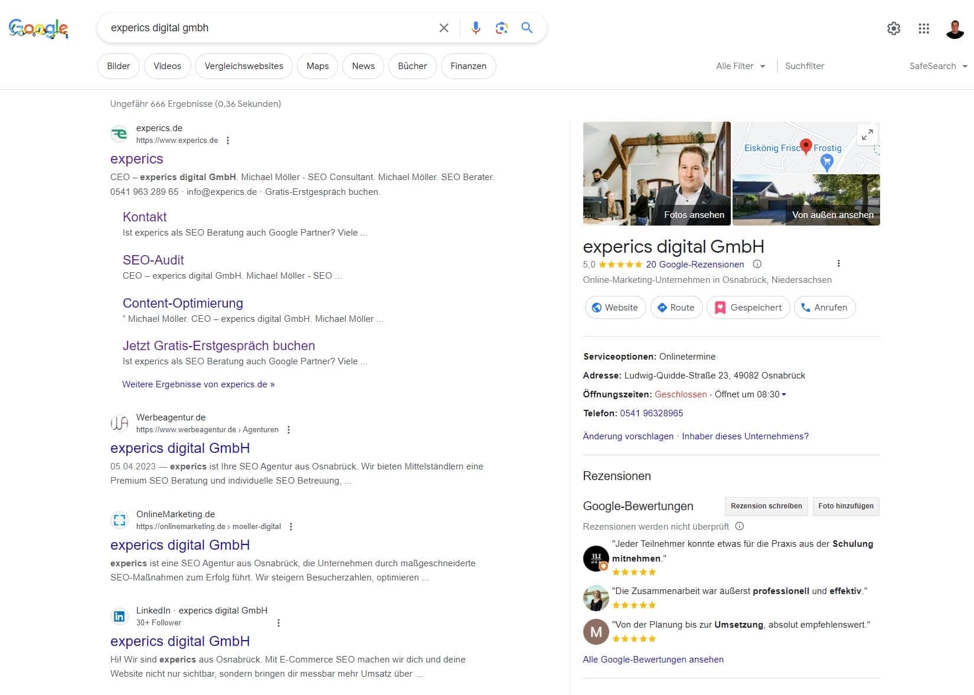Viewport: 974px width, 695px height.
Task: Open the LinkedIn 'experics digital GmbH' result title
Action: coord(180,641)
